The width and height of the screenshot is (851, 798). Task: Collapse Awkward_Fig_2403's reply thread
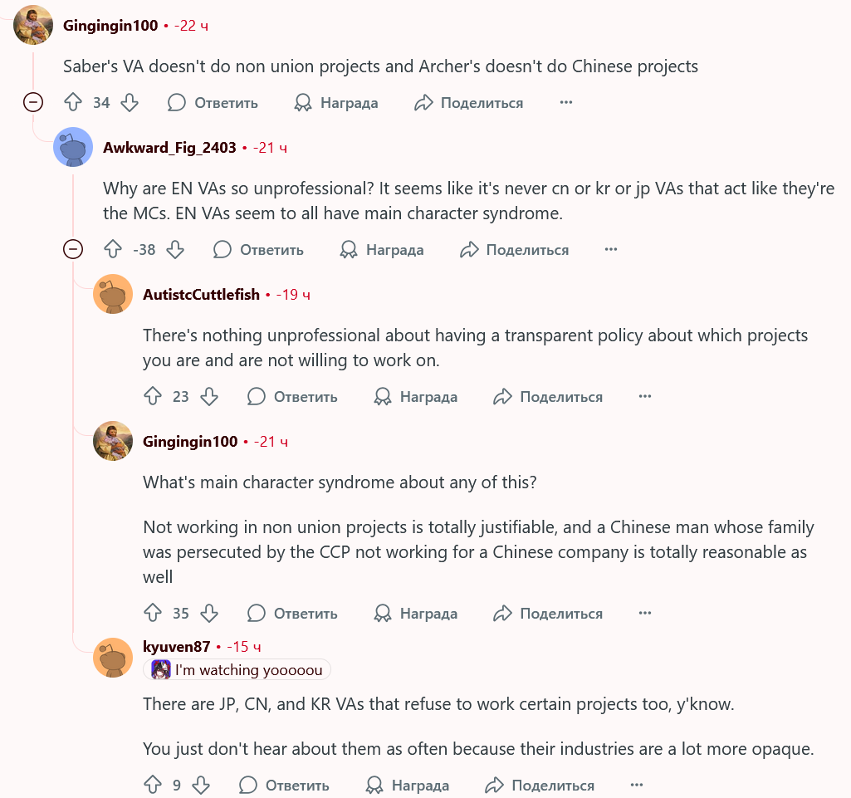click(73, 250)
